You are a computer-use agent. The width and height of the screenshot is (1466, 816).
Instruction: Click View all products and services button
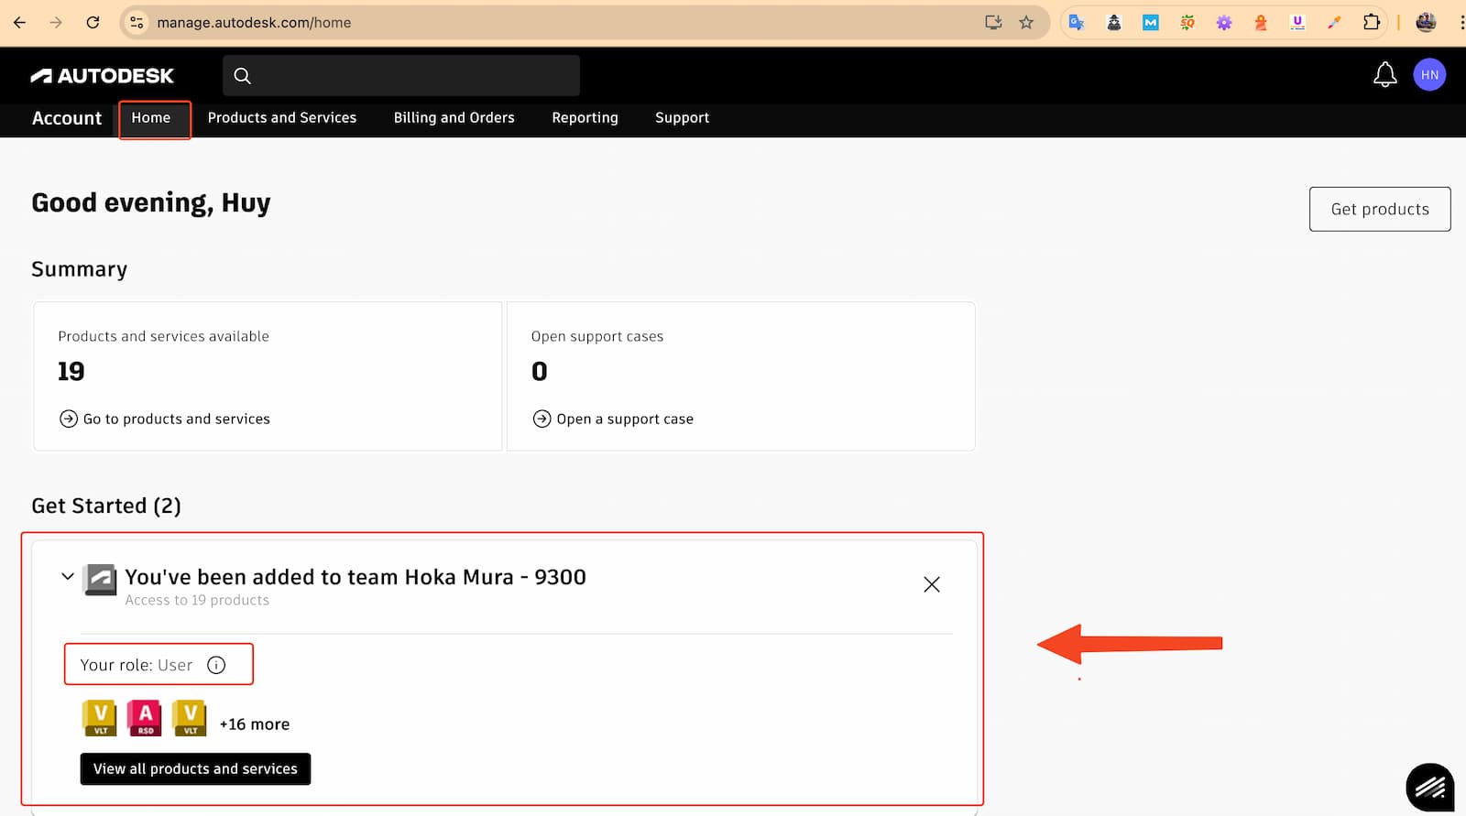[195, 769]
